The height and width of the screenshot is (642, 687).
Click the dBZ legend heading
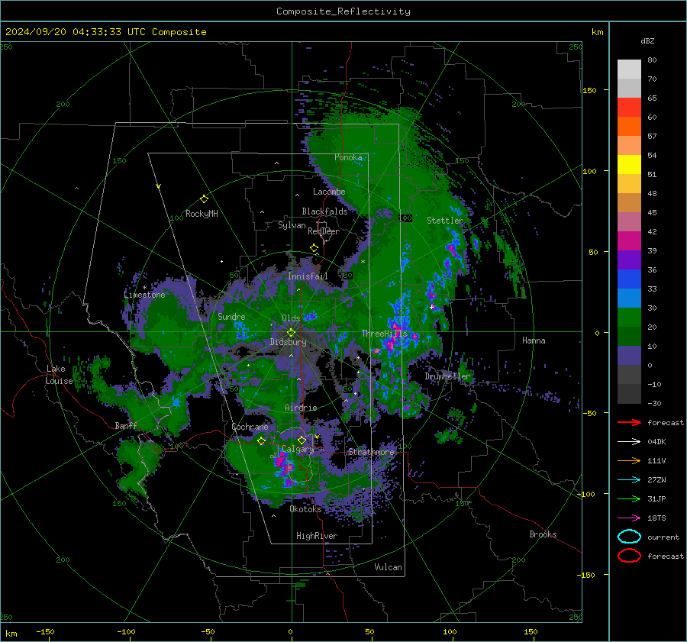(647, 41)
